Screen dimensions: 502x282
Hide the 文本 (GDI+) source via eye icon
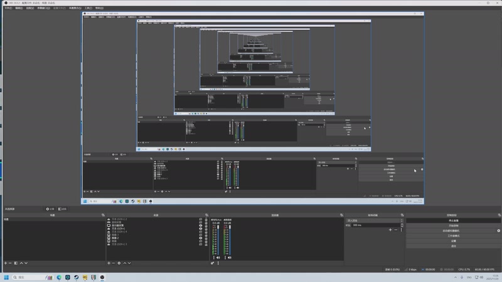coord(200,229)
